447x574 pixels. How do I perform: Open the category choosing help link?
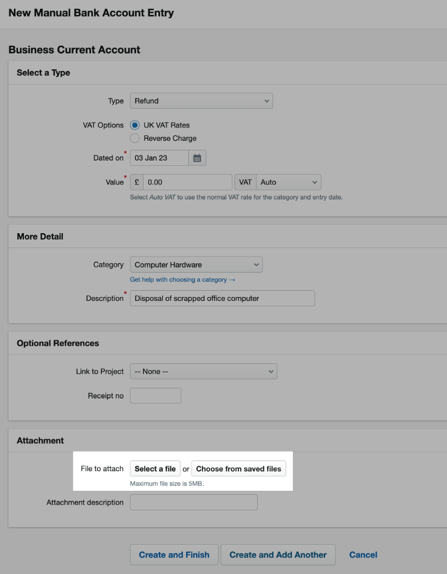185,279
